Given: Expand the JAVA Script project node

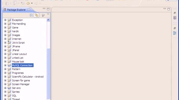Looking at the screenshot, I should click(5, 42).
